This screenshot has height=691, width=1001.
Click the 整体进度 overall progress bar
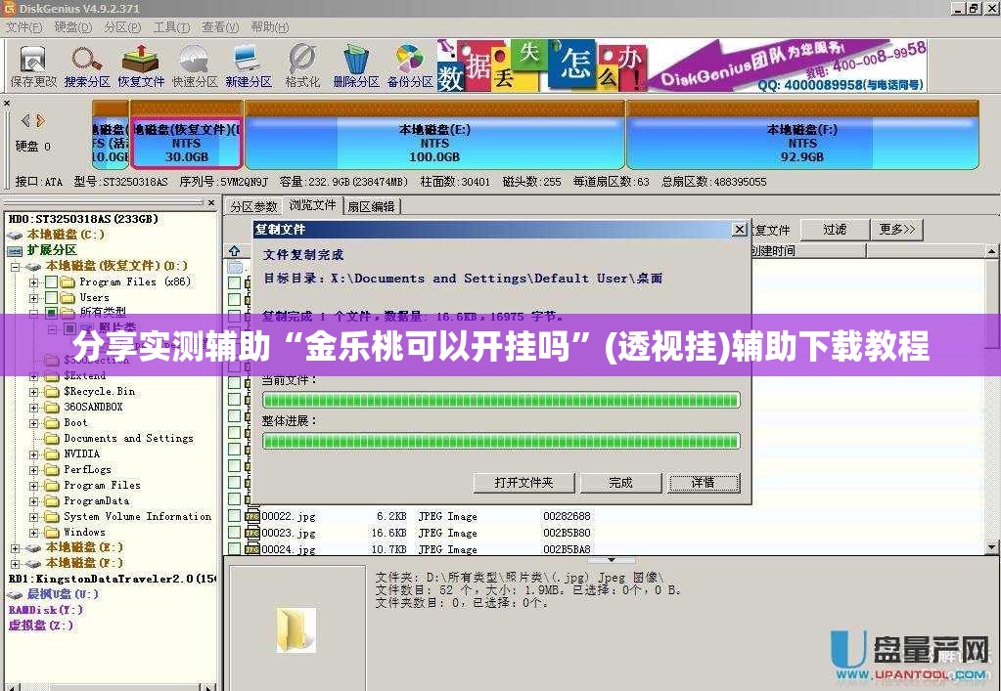click(501, 441)
